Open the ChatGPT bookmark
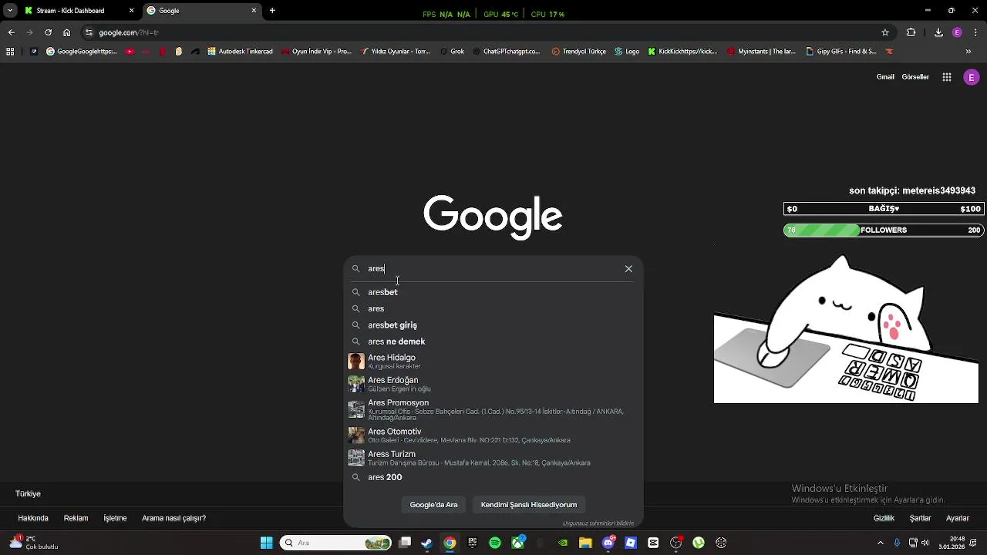The height and width of the screenshot is (555, 987). 506,52
